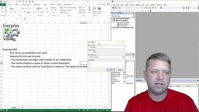Screen dimensions: 199x112
Task: Open Format as Table dropdown
Action: pos(67,10)
